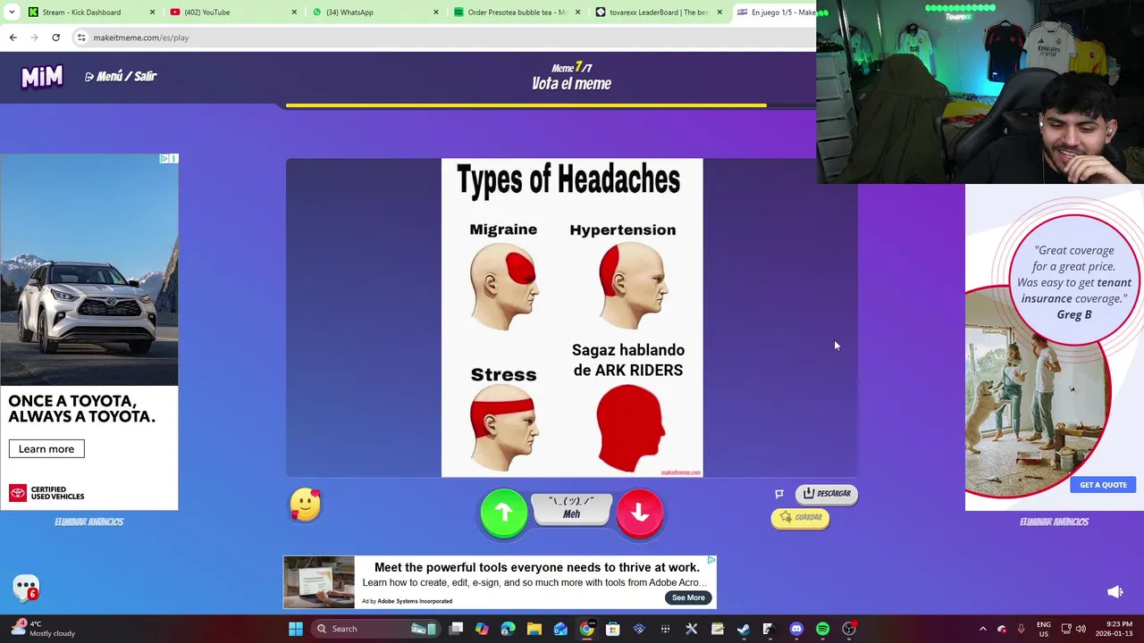
Task: Open the Windows Start menu
Action: point(296,629)
